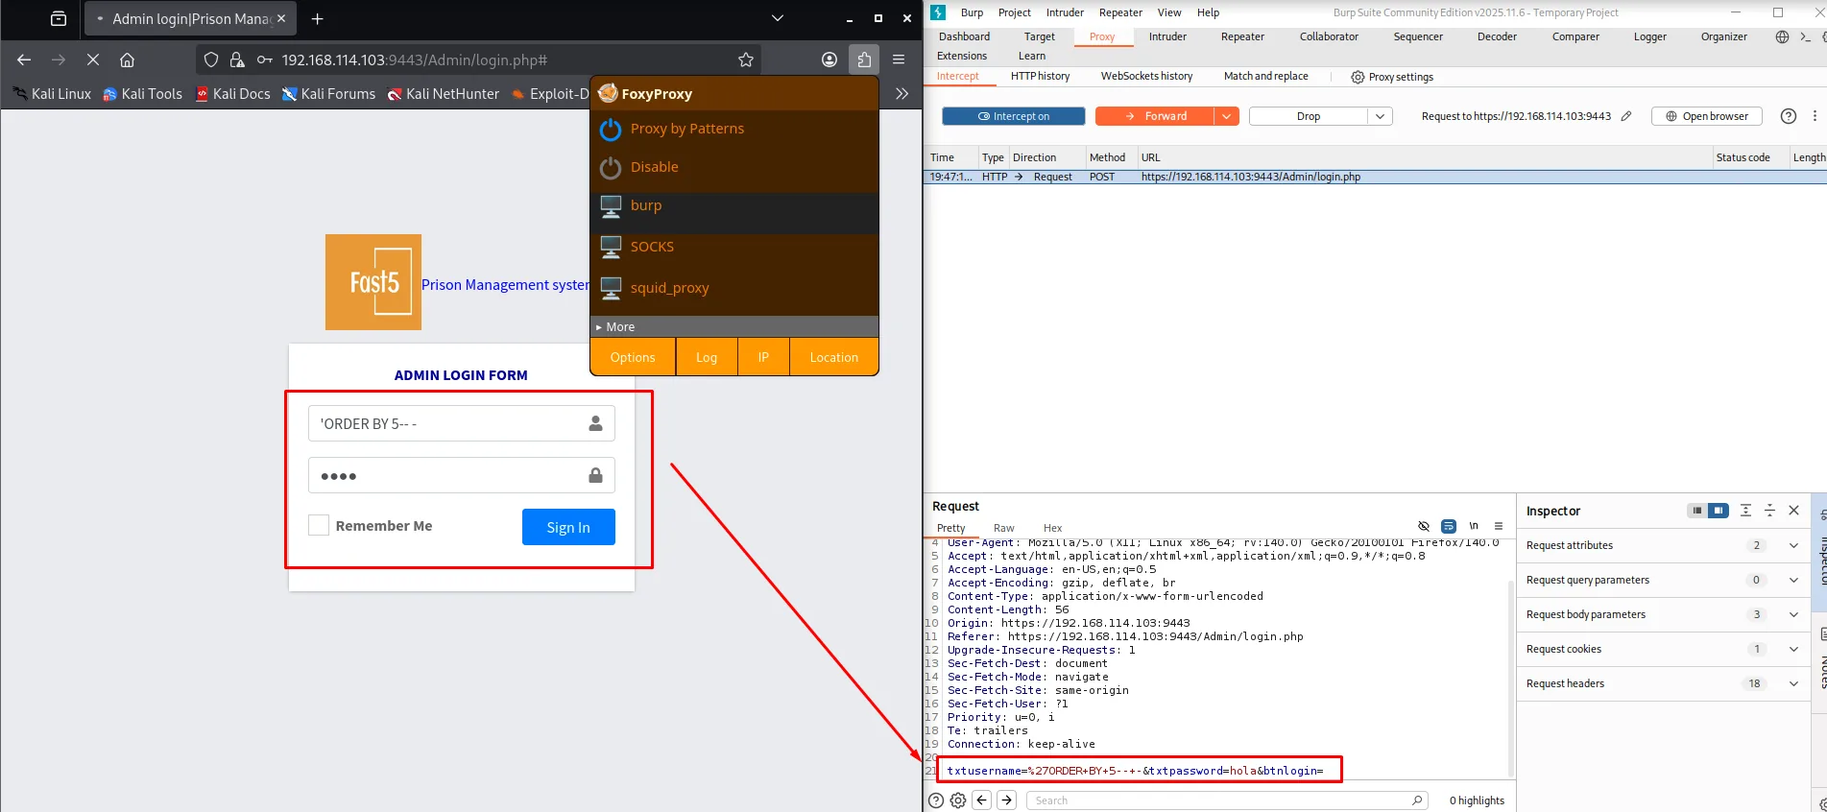Open FoxyProxy extension toolbar icon
This screenshot has height=812, width=1827.
864,60
